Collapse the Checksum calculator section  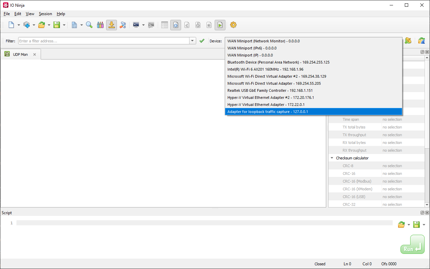click(x=332, y=158)
